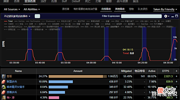Viewport: 180px width, 100px height.
Task: Switch to the 死亡 tab
Action: (x=88, y=2)
